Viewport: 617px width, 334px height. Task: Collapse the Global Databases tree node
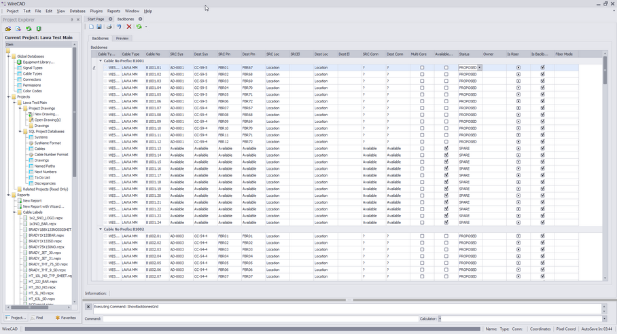(8, 56)
